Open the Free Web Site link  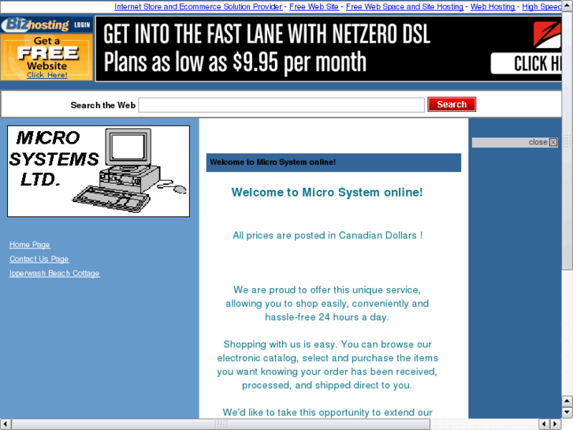point(314,6)
